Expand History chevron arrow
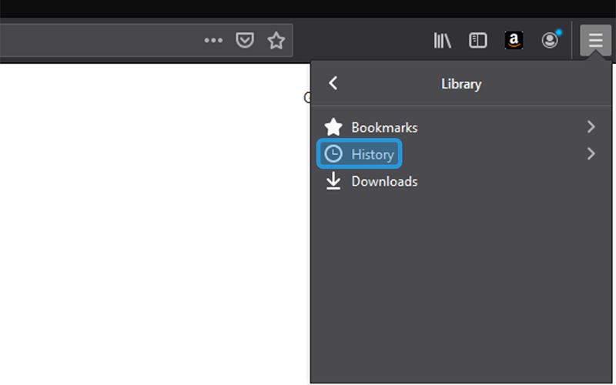Image resolution: width=616 pixels, height=385 pixels. [x=591, y=153]
